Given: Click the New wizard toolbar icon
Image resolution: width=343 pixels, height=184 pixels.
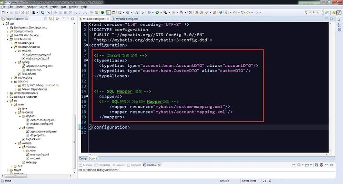Looking at the screenshot, I should (x=3, y=12).
